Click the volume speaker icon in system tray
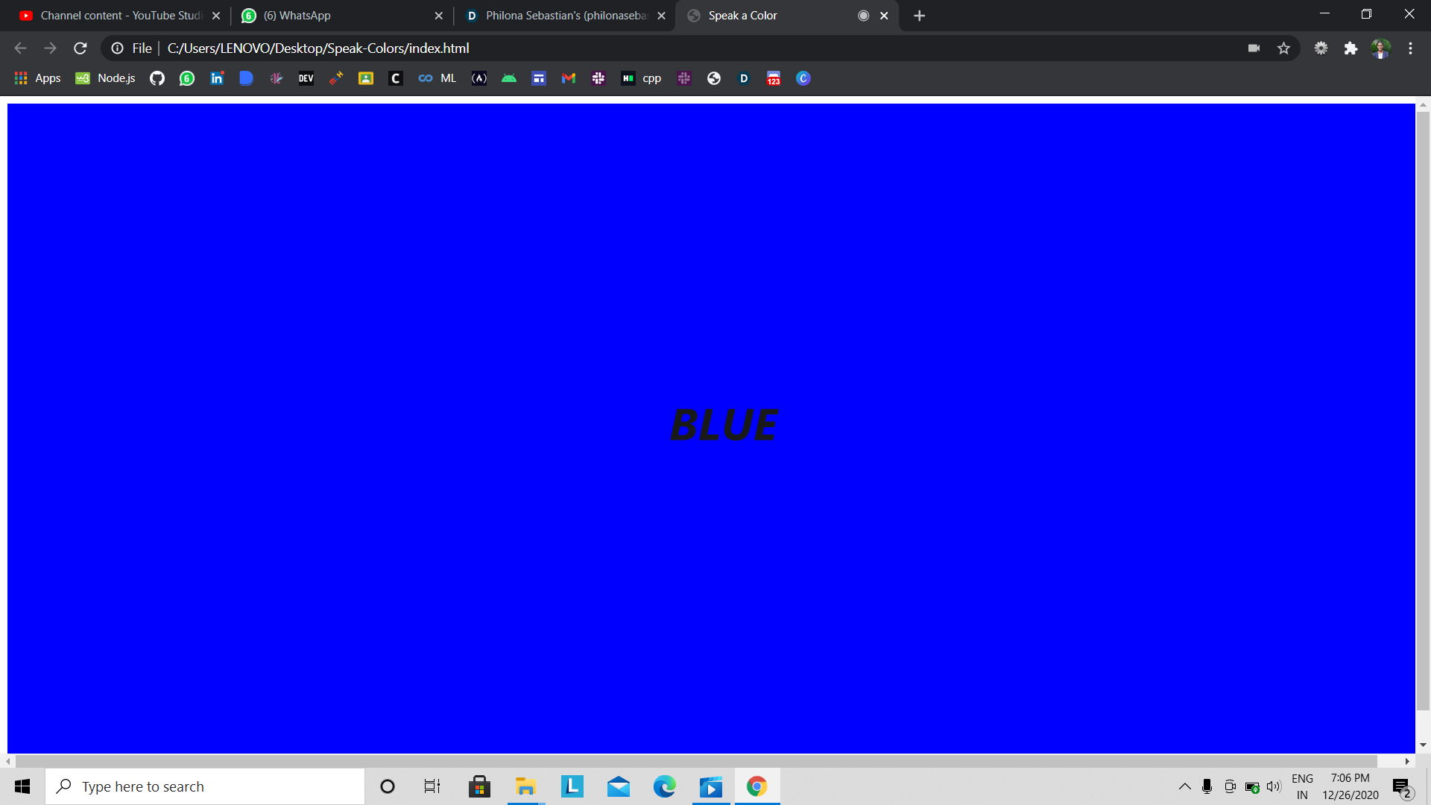The width and height of the screenshot is (1431, 805). click(x=1274, y=786)
